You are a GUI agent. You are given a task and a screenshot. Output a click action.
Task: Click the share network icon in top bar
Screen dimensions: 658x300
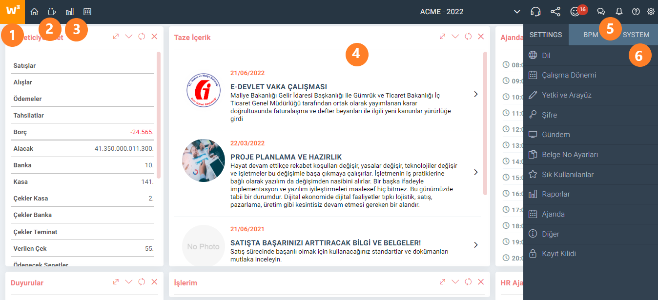tap(555, 12)
